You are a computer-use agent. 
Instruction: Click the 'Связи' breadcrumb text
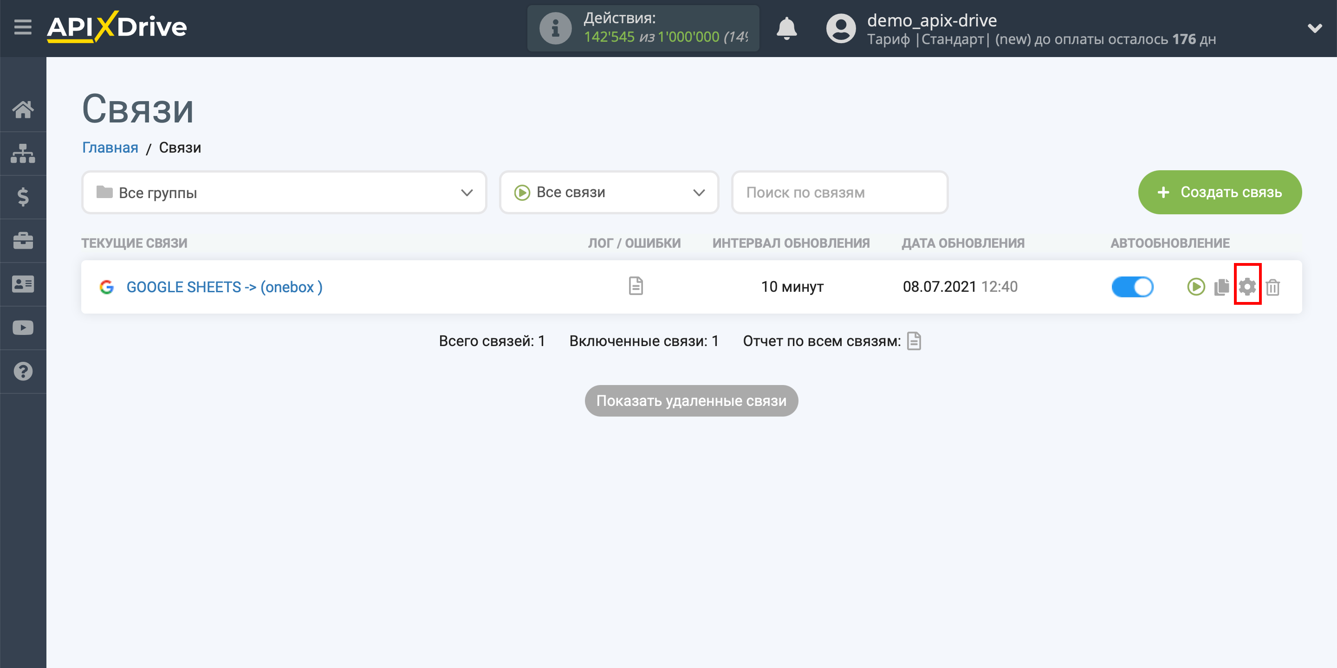pyautogui.click(x=180, y=148)
